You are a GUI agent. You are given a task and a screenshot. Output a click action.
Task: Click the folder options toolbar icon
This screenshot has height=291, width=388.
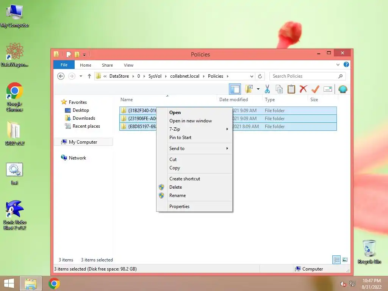point(249,89)
